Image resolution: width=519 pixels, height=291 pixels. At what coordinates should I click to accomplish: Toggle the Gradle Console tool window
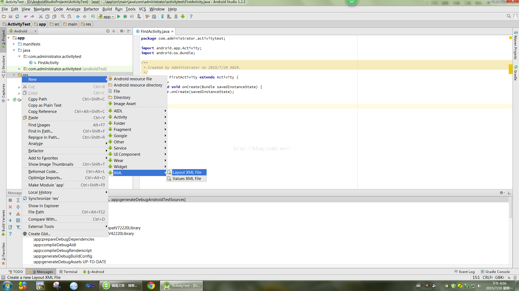[495, 272]
